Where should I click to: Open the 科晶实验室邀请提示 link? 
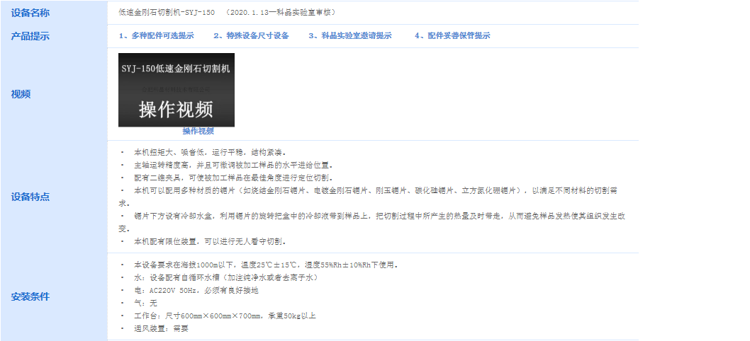tap(349, 36)
